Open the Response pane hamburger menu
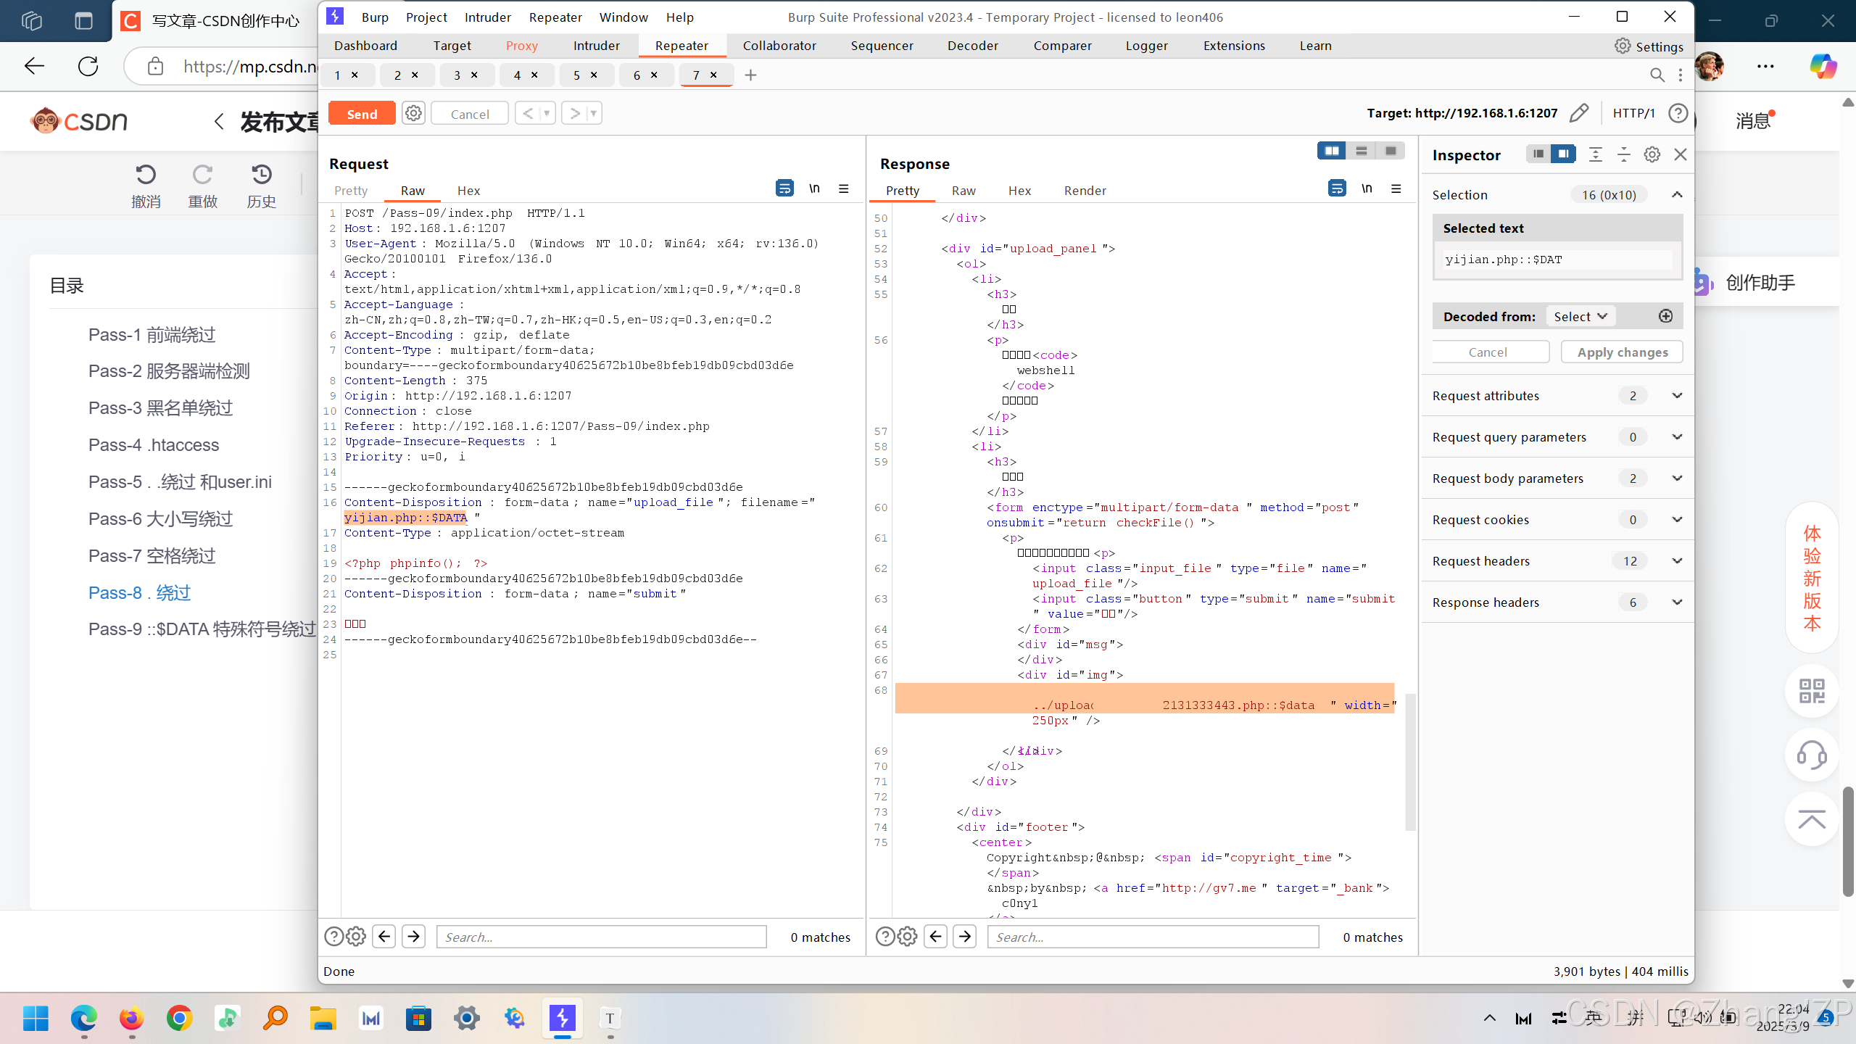Viewport: 1856px width, 1044px height. (1396, 189)
